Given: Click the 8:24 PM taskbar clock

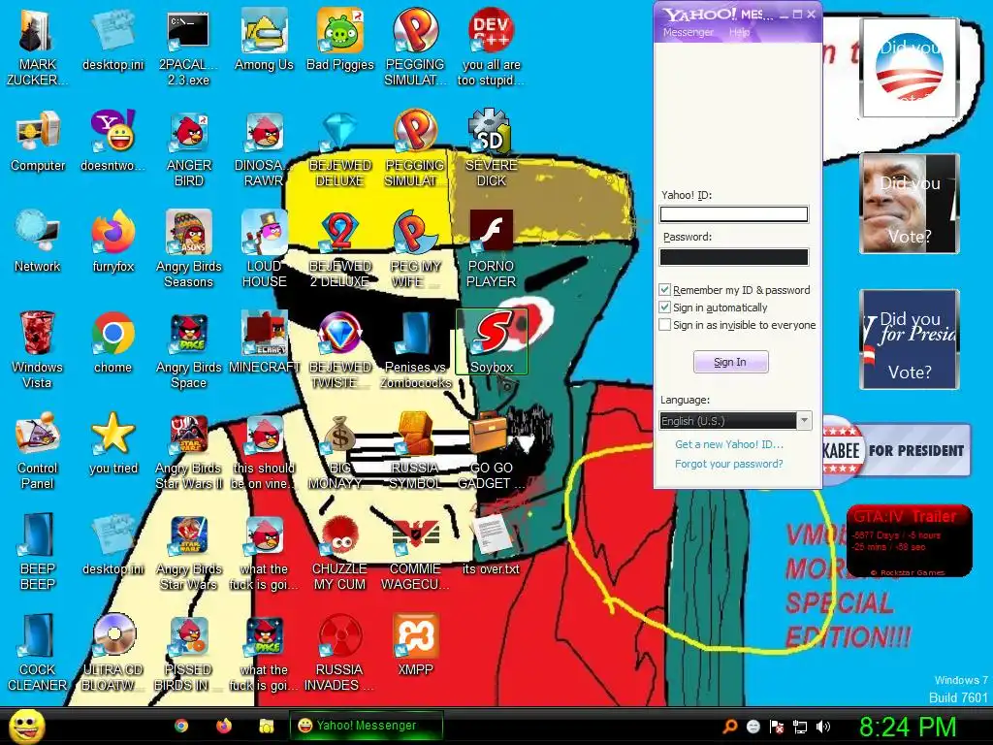Looking at the screenshot, I should click(x=908, y=727).
